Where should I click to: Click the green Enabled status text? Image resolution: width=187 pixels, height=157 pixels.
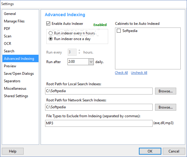[x=100, y=25]
